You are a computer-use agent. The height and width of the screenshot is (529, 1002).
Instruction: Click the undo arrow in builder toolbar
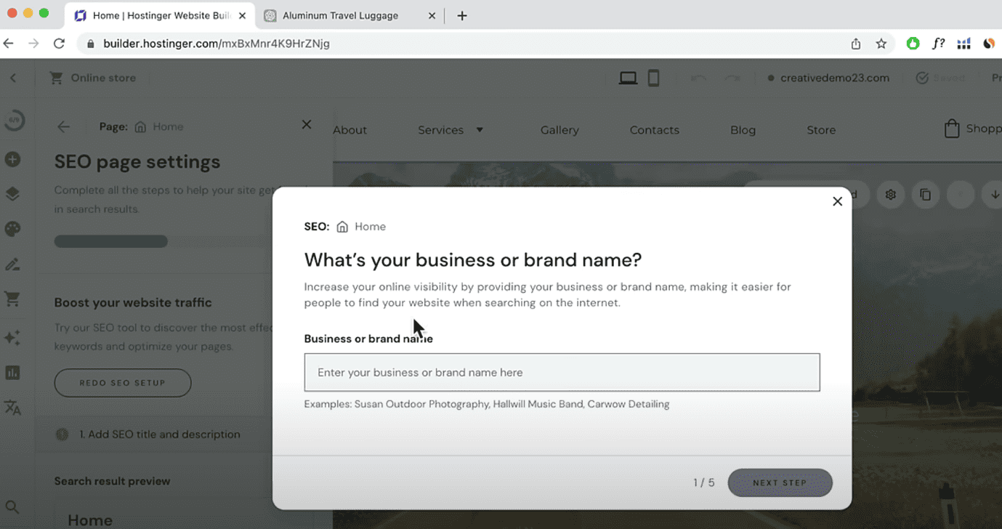(698, 78)
